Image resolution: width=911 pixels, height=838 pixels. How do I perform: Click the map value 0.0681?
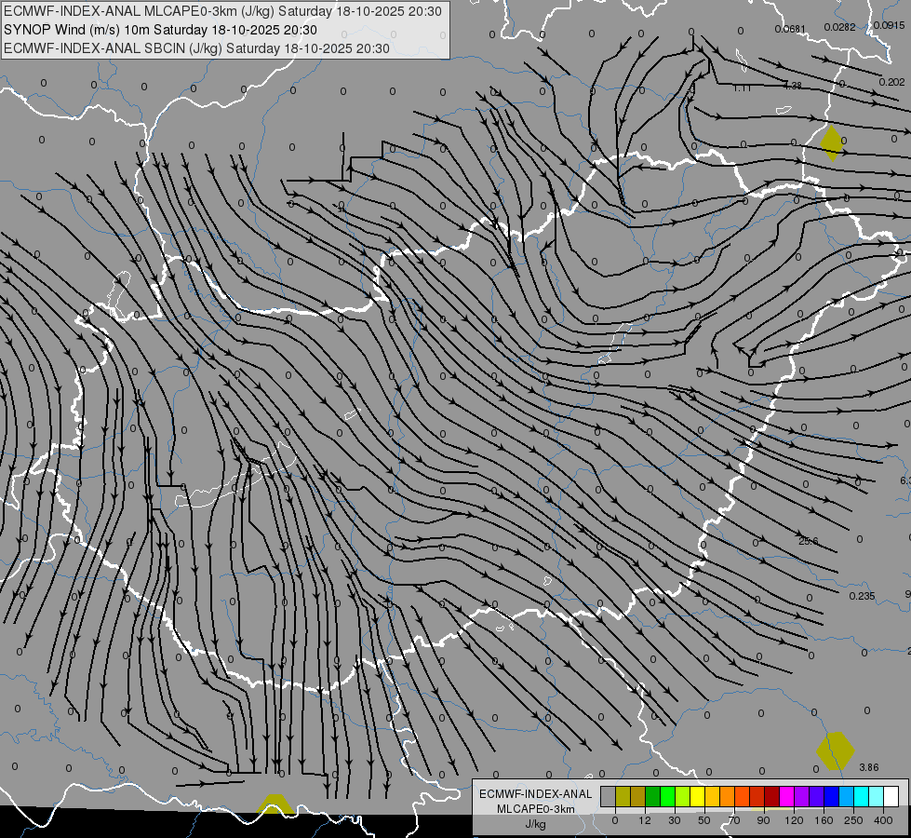pos(790,29)
